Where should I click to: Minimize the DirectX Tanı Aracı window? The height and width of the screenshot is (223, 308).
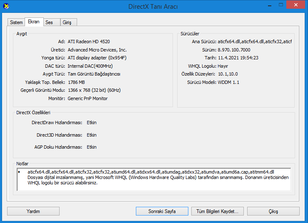[x=270, y=5]
